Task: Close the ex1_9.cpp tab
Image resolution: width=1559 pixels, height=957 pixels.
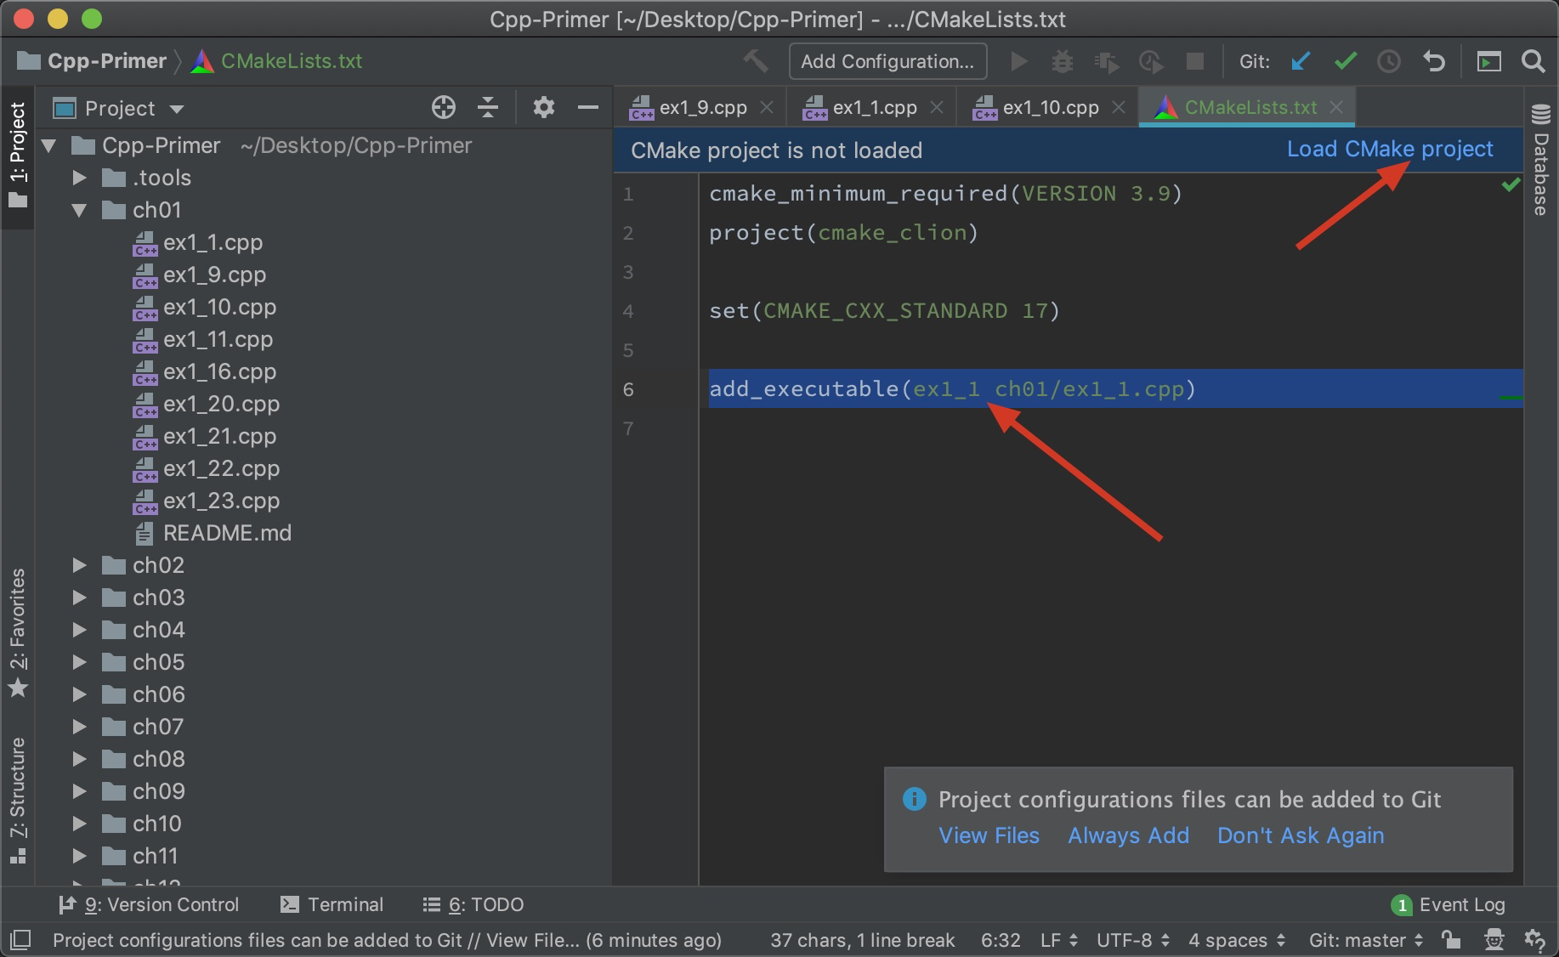Action: (767, 107)
